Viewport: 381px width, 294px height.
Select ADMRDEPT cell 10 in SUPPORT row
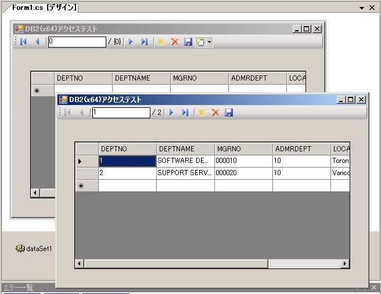click(x=301, y=173)
